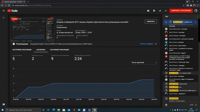Screen dimensions: 200x112
Task: Click the Открыть виджет link
Action: 147,44
